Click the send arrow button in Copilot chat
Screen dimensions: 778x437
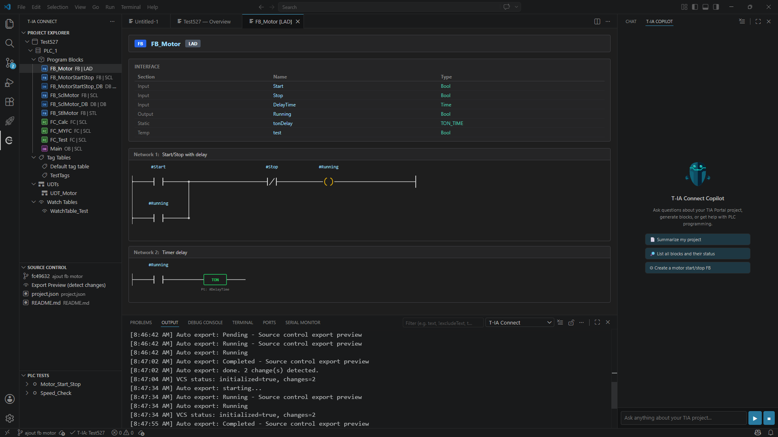pos(754,418)
